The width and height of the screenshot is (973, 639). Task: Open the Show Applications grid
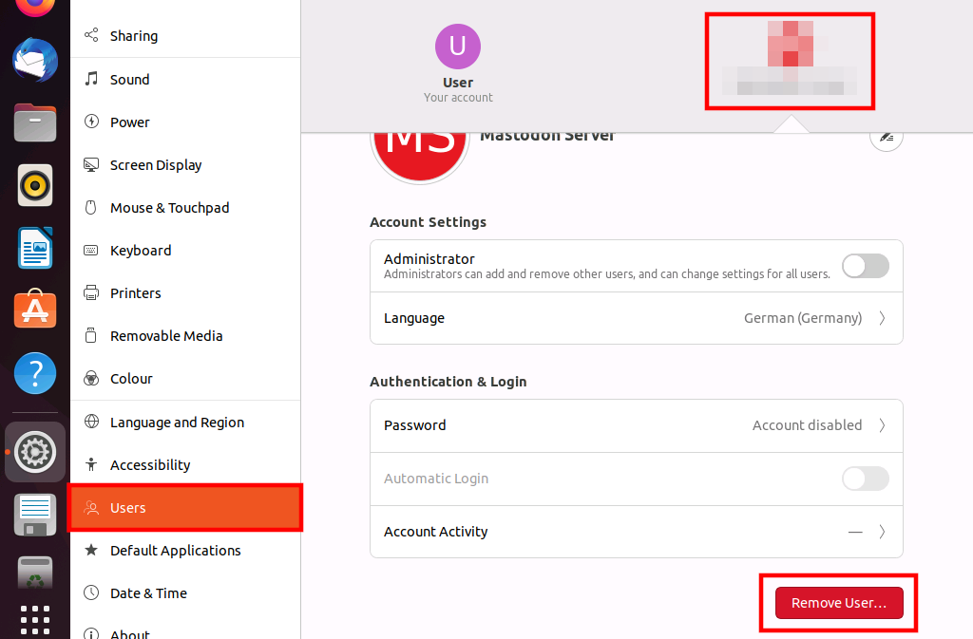tap(35, 619)
